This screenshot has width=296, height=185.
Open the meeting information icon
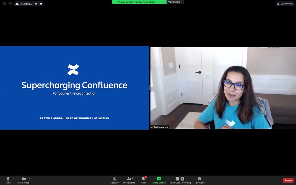tap(5, 4)
